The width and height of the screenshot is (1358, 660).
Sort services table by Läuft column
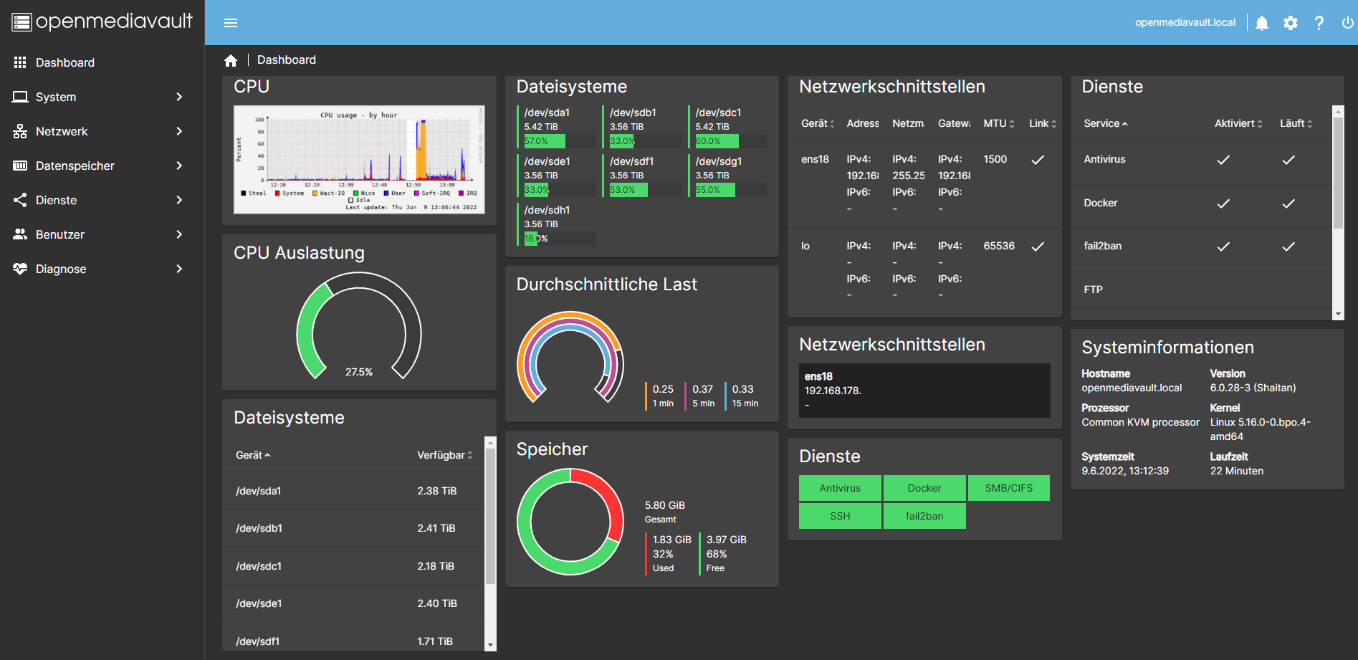[x=1296, y=123]
